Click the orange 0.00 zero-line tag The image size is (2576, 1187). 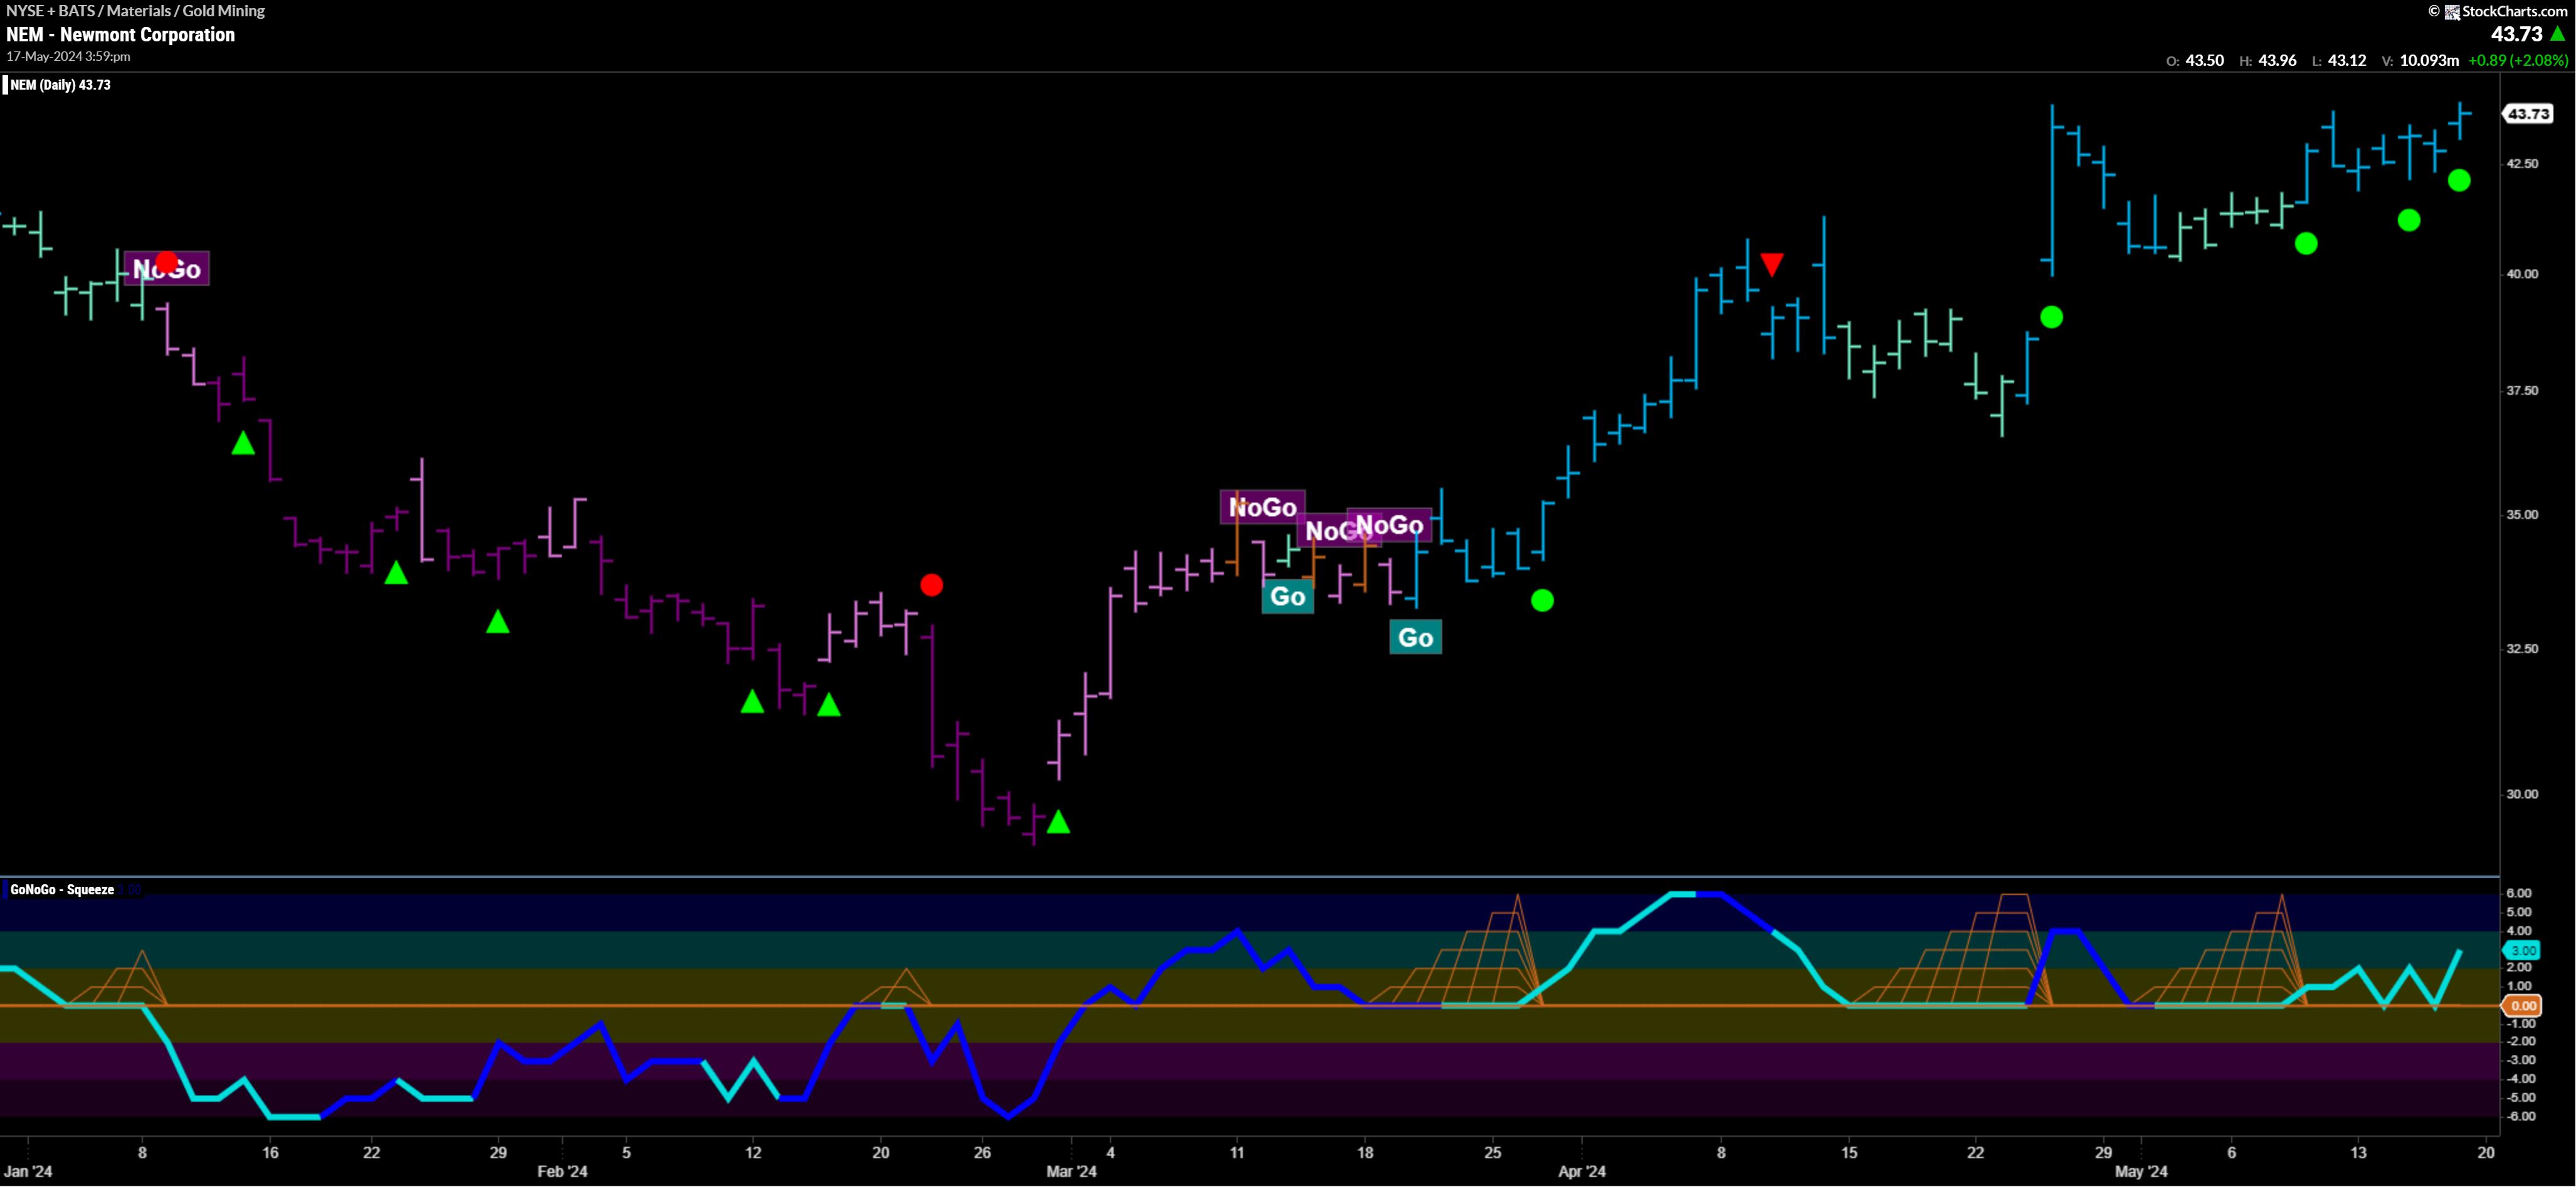2523,1006
